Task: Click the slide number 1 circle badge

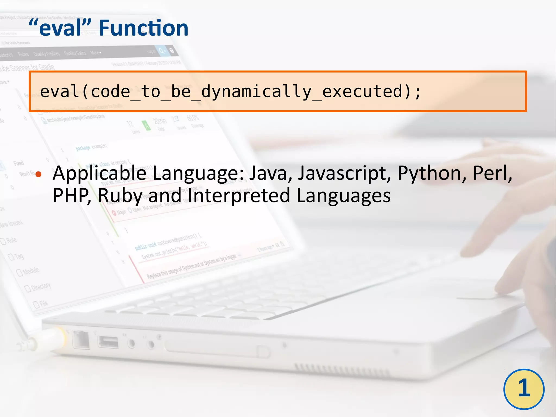Action: tap(524, 389)
